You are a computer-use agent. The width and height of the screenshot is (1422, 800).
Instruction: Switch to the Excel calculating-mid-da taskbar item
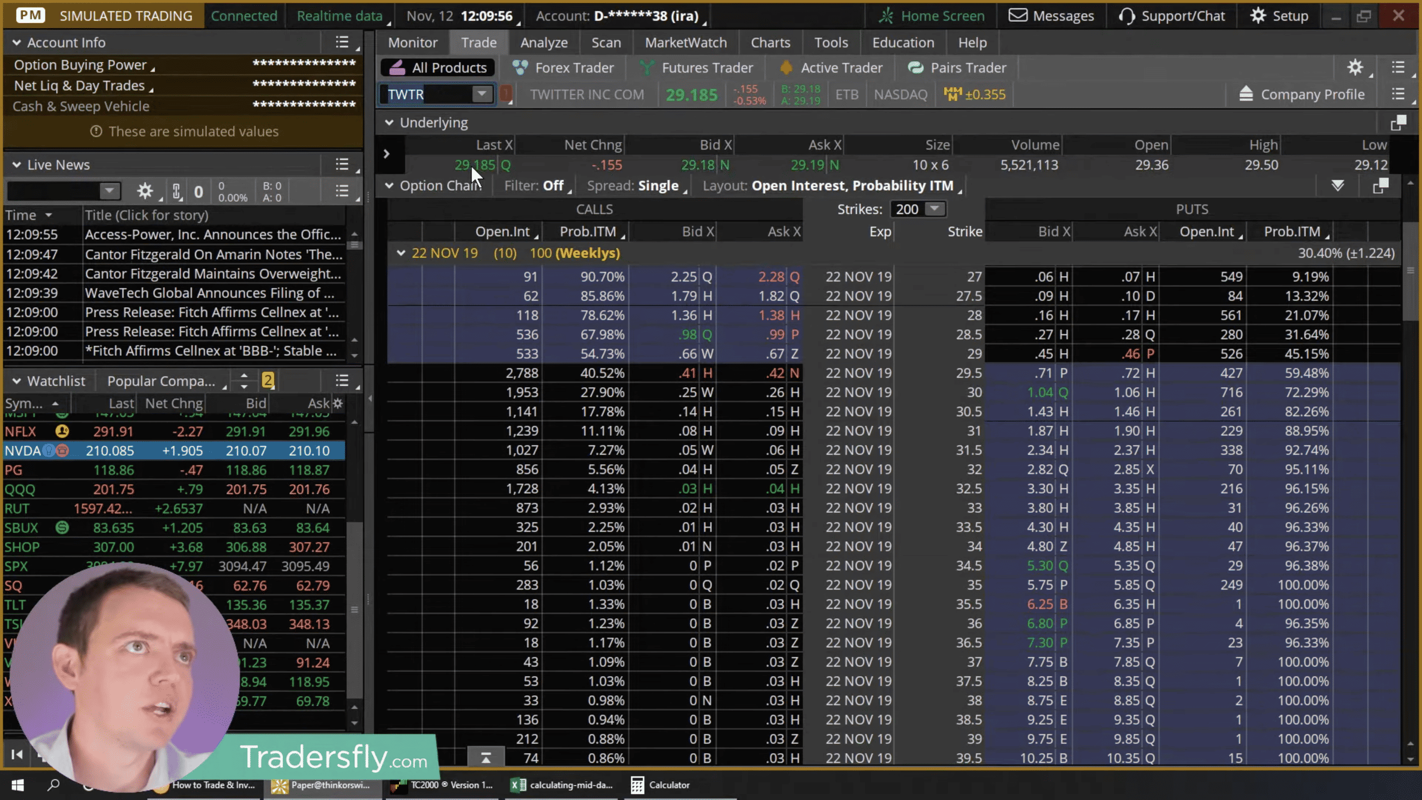[x=561, y=785]
